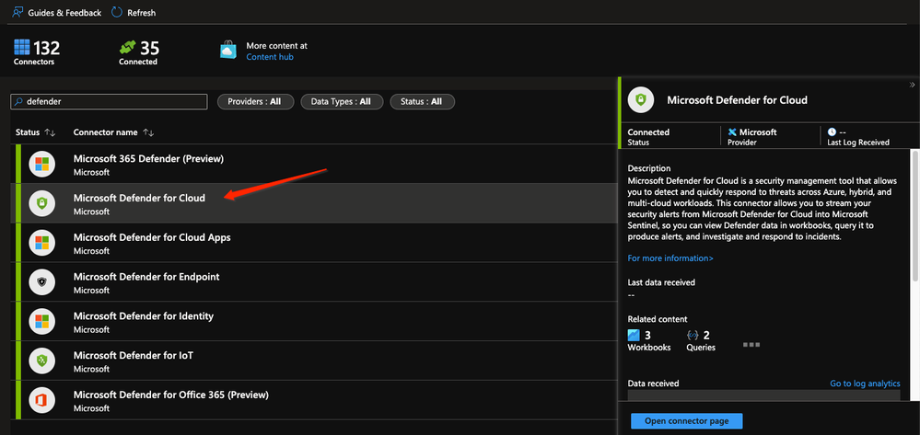The height and width of the screenshot is (435, 920).
Task: Select Microsoft Defender for Identity row
Action: (x=314, y=321)
